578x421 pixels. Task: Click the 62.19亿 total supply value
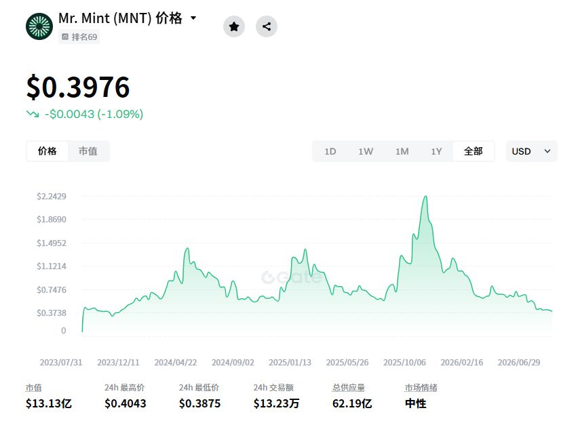pyautogui.click(x=352, y=403)
